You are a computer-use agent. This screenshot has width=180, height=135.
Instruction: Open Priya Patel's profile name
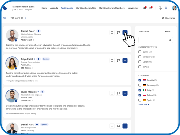(x=27, y=59)
